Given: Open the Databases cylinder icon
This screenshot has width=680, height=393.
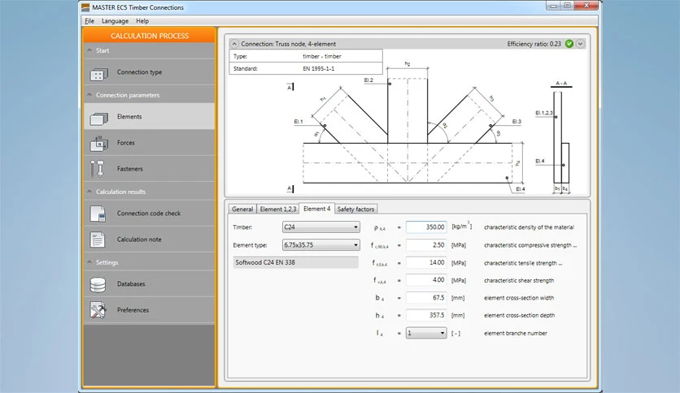Looking at the screenshot, I should coord(98,284).
